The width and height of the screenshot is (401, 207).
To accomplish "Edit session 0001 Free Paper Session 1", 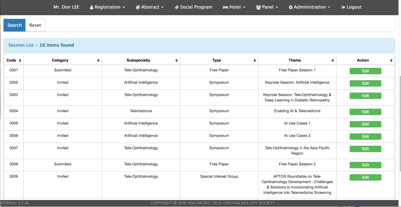I will [365, 71].
